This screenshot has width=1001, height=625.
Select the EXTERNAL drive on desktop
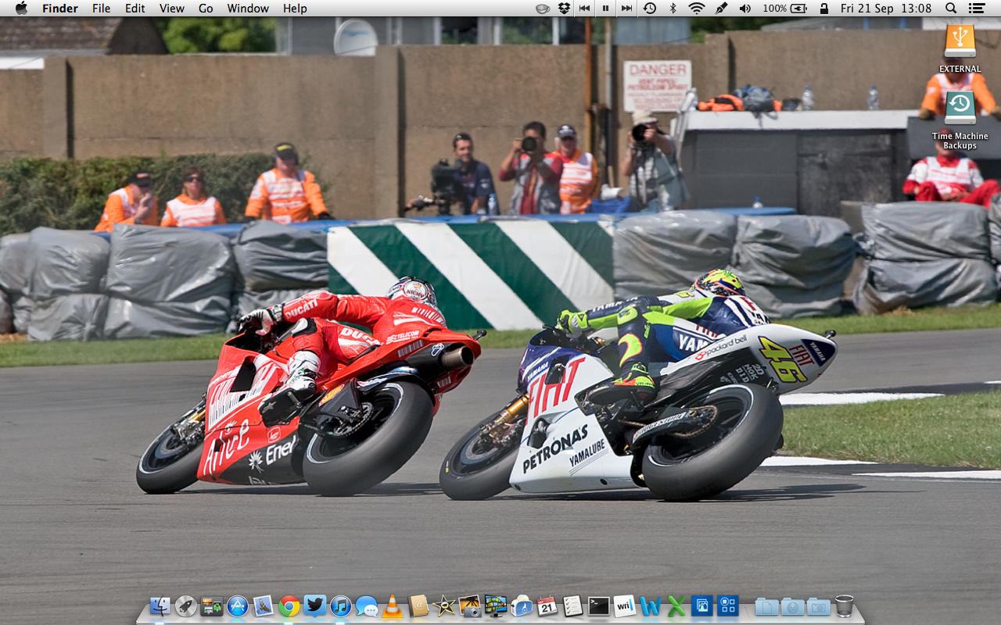coord(960,48)
